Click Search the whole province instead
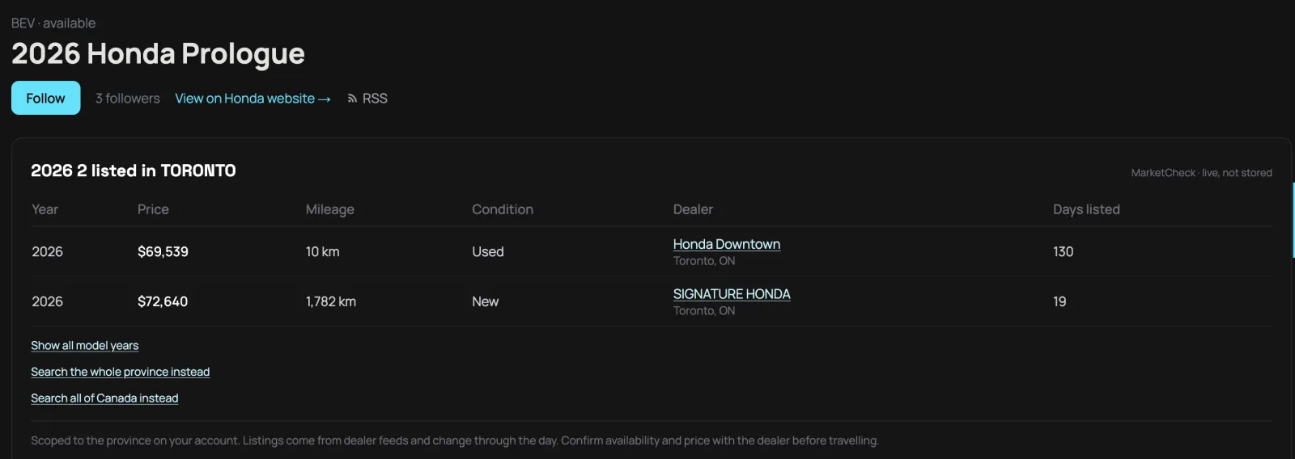The width and height of the screenshot is (1295, 459). pos(121,372)
